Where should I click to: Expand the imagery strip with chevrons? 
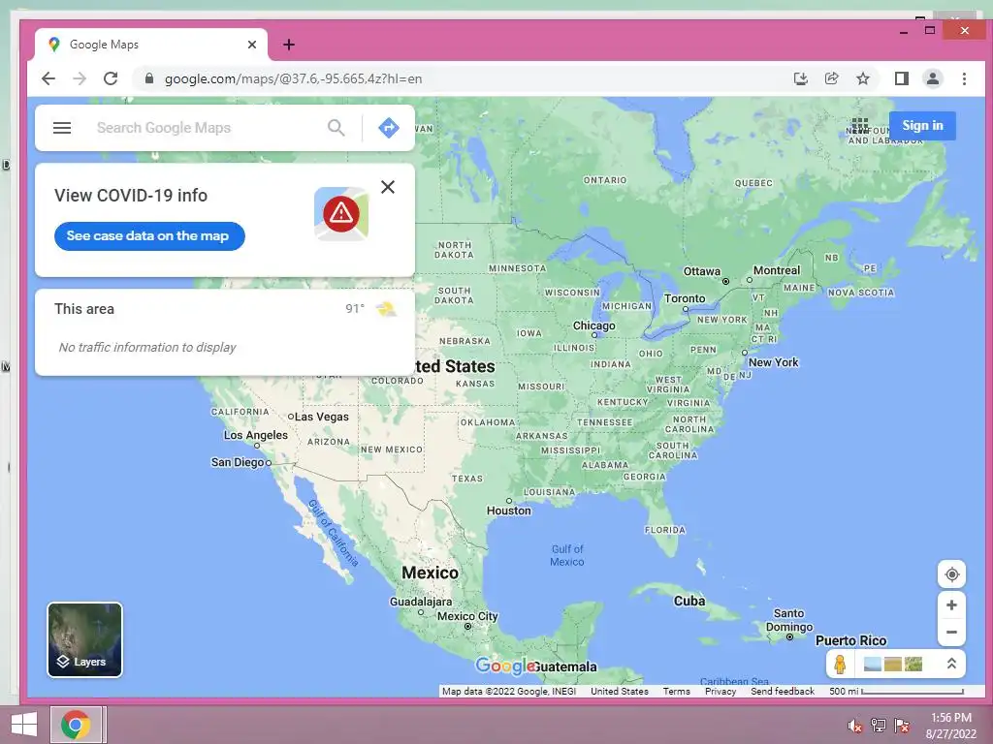point(951,664)
